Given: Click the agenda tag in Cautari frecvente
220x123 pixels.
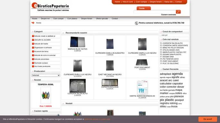Looking at the screenshot, I should [177, 74].
